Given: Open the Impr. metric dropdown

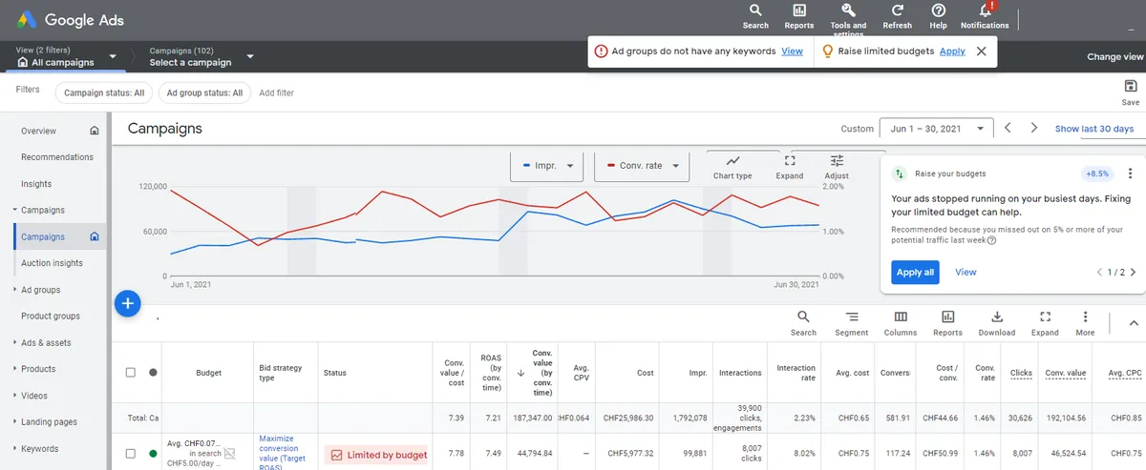Looking at the screenshot, I should (546, 166).
